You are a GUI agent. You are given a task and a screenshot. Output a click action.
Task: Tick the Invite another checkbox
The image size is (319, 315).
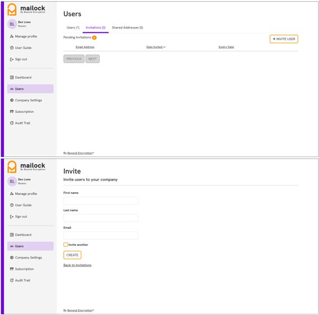pyautogui.click(x=65, y=245)
